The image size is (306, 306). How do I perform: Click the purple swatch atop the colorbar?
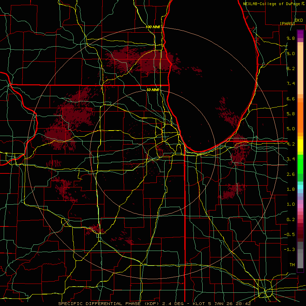click(300, 34)
